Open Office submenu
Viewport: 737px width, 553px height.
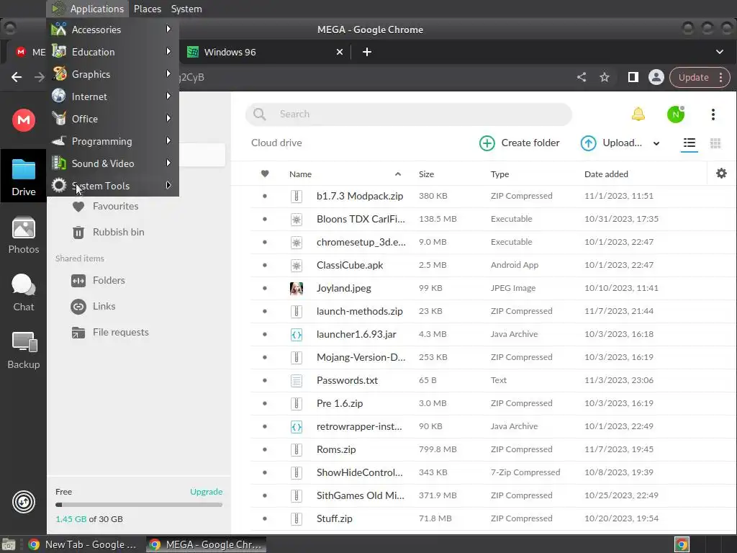[x=113, y=119]
